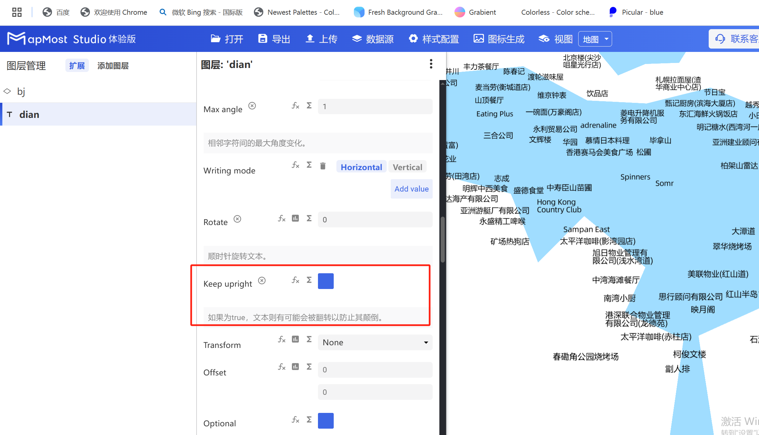Screen dimensions: 759x435
Task: Click Add value under Writing mode
Action: 411,189
